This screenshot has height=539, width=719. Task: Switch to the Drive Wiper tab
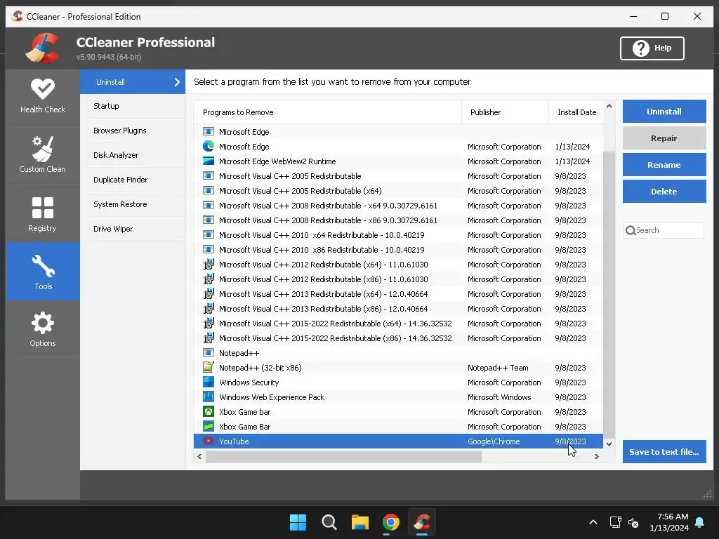(133, 229)
